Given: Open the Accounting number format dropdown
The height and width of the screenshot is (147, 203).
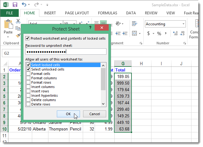Looking at the screenshot, I should click(x=183, y=24).
